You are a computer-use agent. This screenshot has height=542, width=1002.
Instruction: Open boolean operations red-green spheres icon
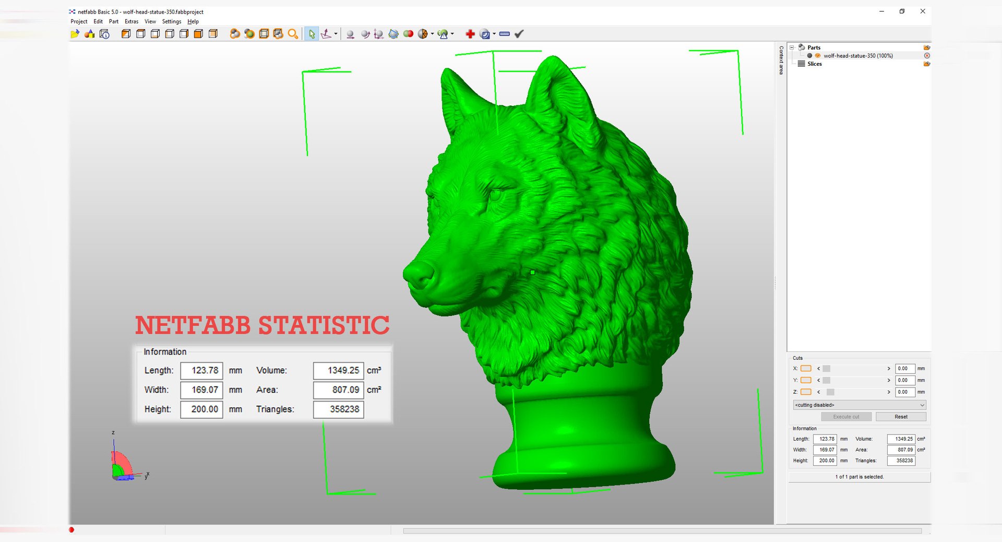408,34
